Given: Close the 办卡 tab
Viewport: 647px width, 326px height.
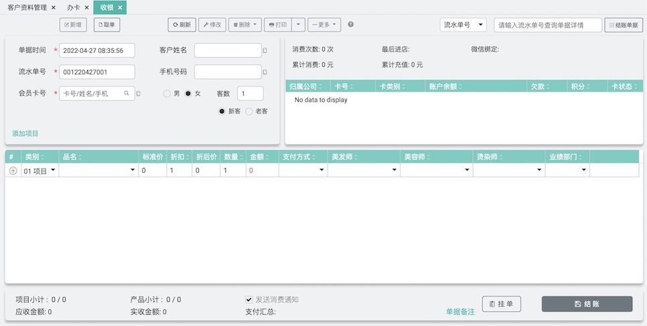Looking at the screenshot, I should 86,7.
